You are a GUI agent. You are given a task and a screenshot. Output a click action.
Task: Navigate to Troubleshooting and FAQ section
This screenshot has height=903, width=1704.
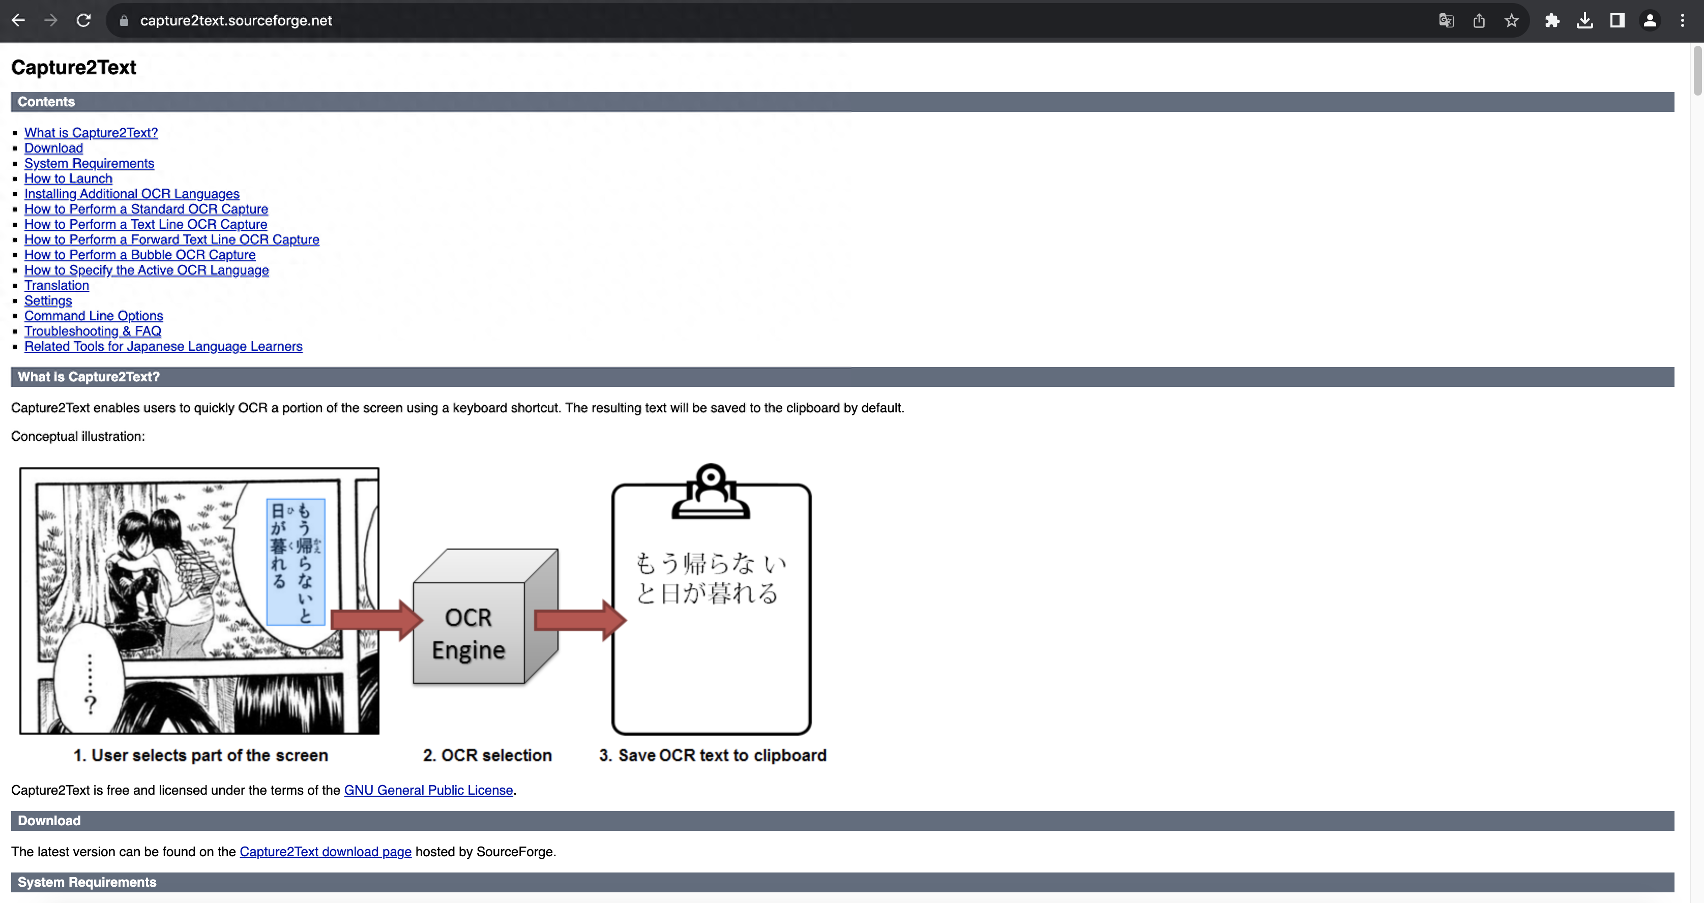tap(93, 331)
